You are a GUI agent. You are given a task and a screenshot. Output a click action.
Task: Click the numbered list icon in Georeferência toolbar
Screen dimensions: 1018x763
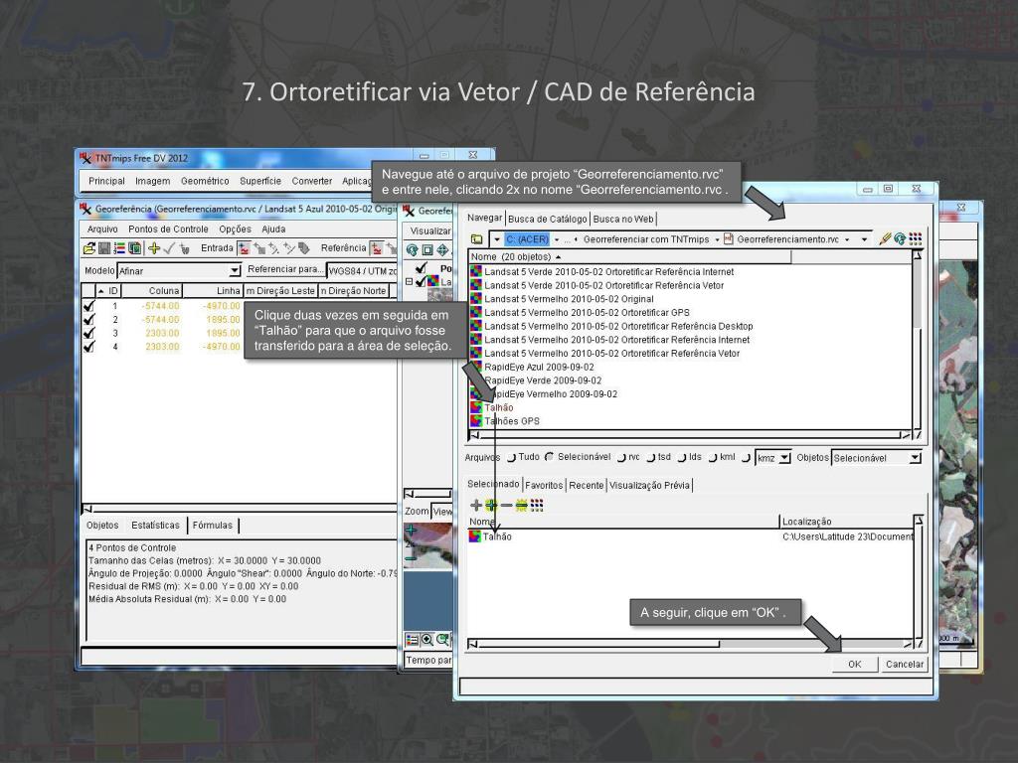pyautogui.click(x=119, y=247)
